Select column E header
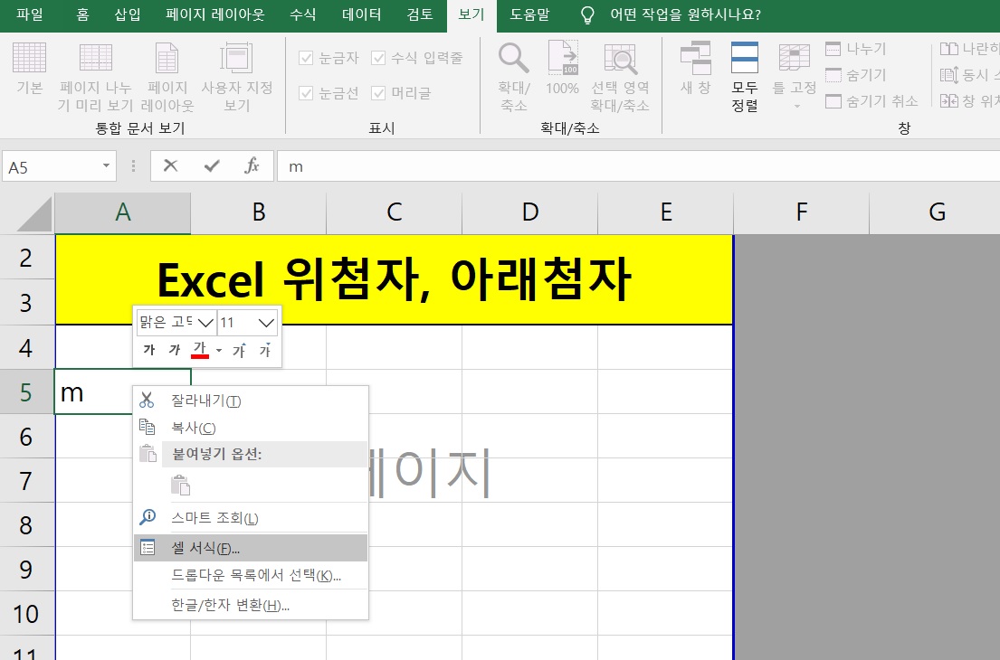Viewport: 1000px width, 660px height. click(666, 212)
